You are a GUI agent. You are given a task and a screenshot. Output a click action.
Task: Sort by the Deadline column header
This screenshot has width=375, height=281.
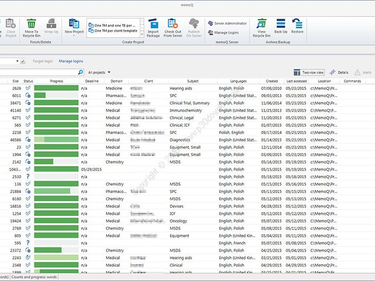92,81
